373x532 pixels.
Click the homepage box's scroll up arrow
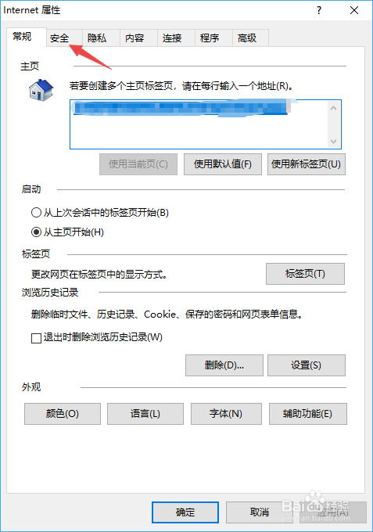333,108
